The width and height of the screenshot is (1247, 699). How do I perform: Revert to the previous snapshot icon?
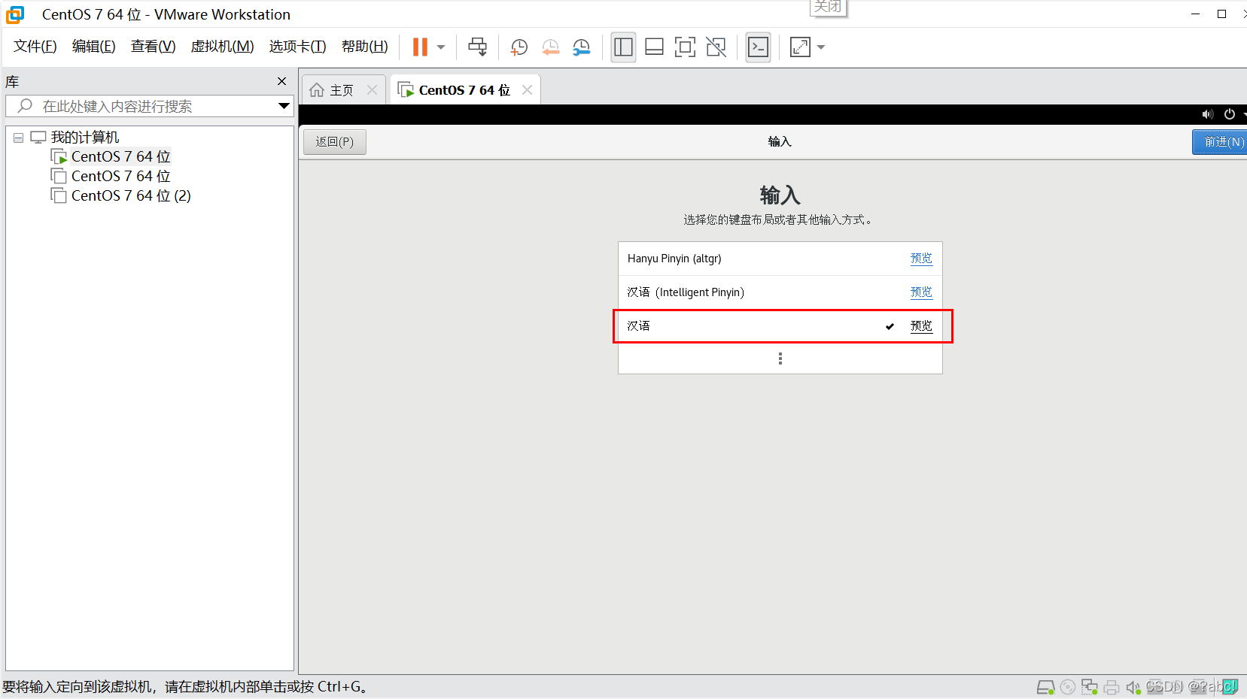coord(551,47)
